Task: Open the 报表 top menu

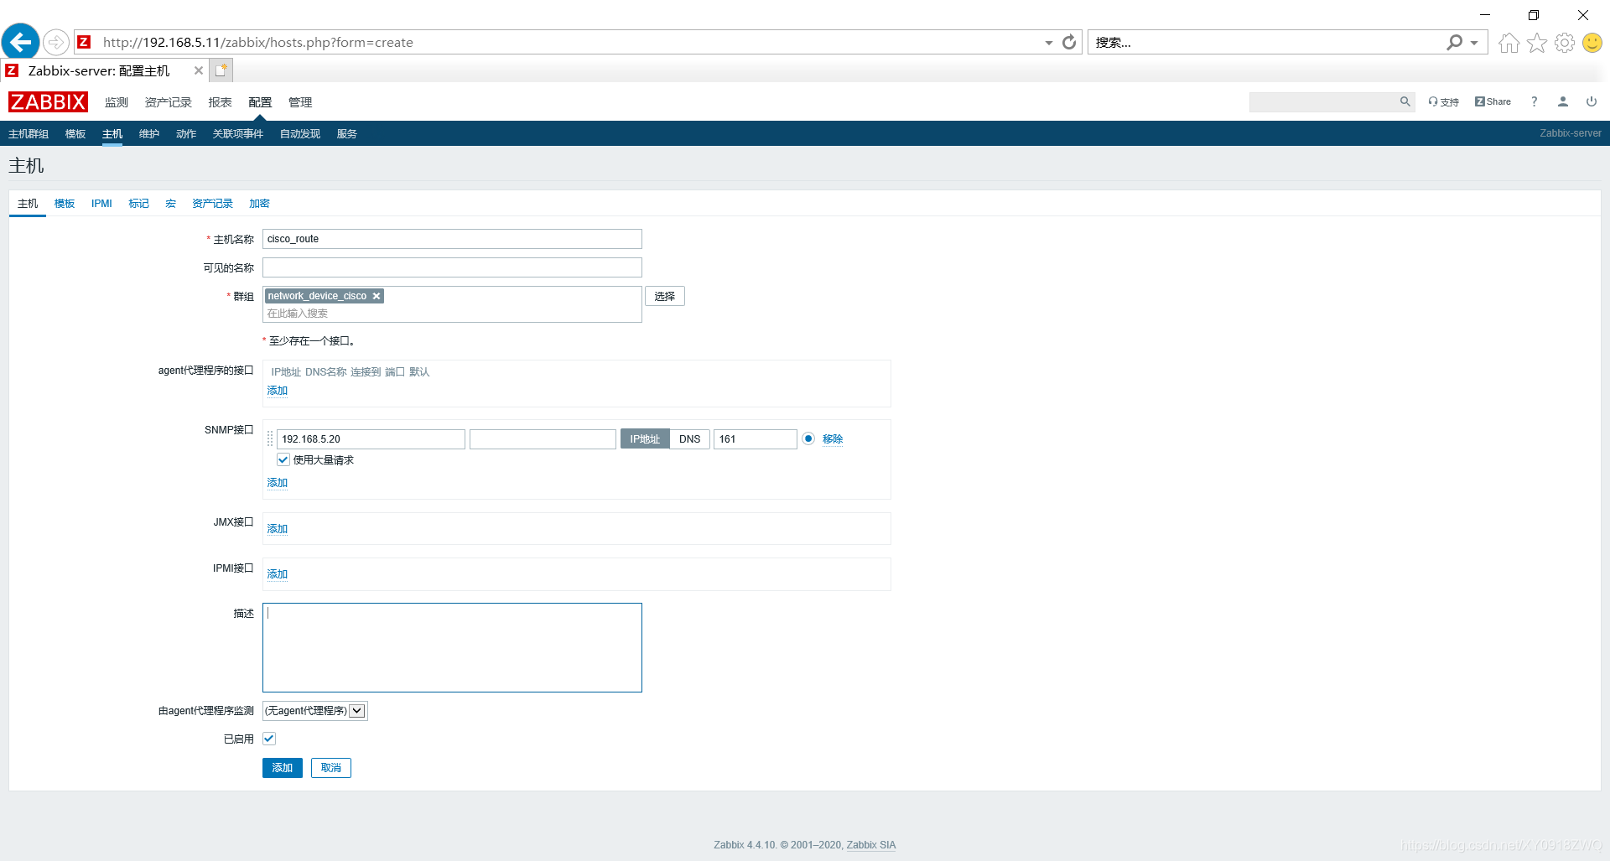Action: [221, 102]
